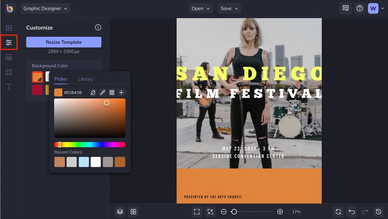Viewport: 388px width, 219px height.
Task: Click the dark red background color swatch
Action: click(x=37, y=90)
